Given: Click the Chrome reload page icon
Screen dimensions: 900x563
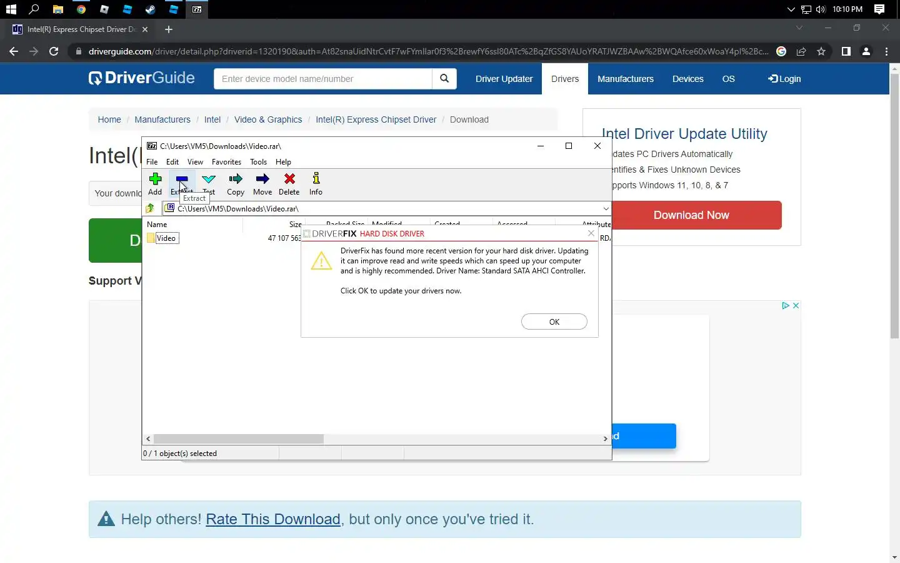Looking at the screenshot, I should point(54,51).
